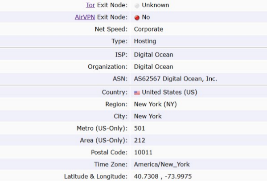Click the New York (NY) region value
Image resolution: width=267 pixels, height=181 pixels.
(156, 104)
